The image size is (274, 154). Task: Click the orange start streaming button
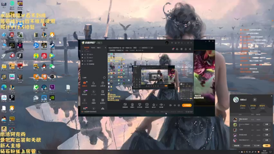(x=187, y=105)
